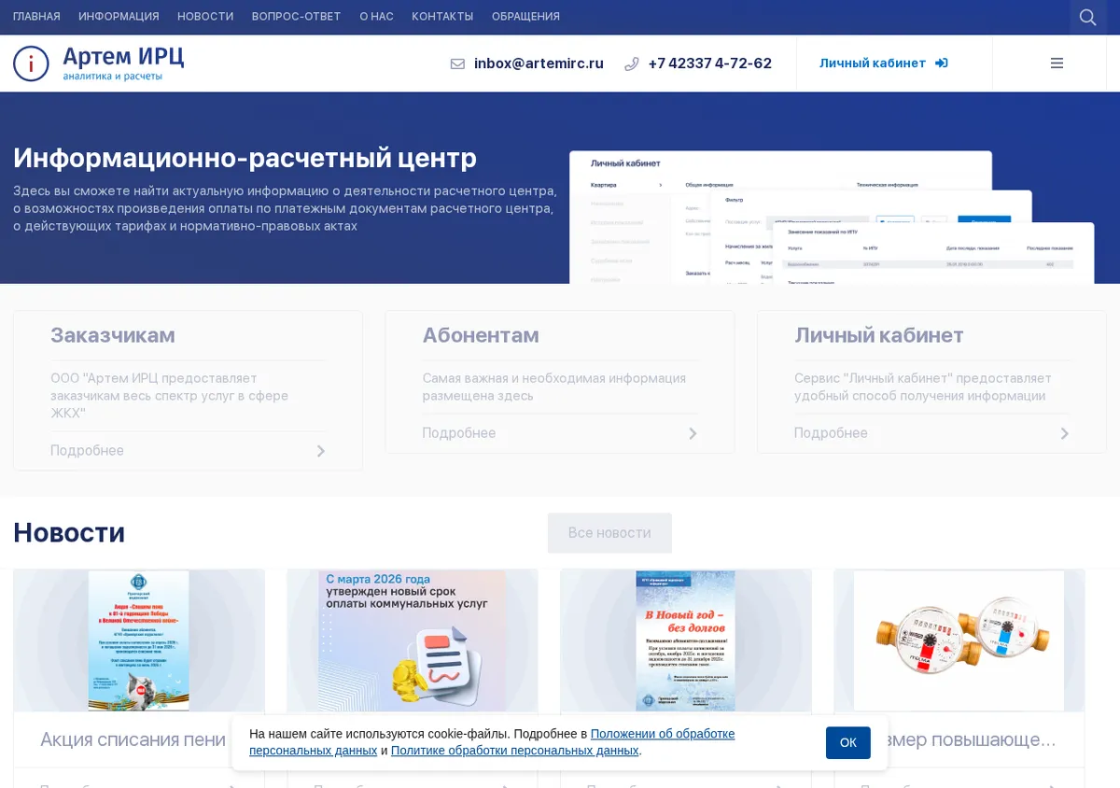Click the chevron in Личный кабинет card

[1064, 433]
